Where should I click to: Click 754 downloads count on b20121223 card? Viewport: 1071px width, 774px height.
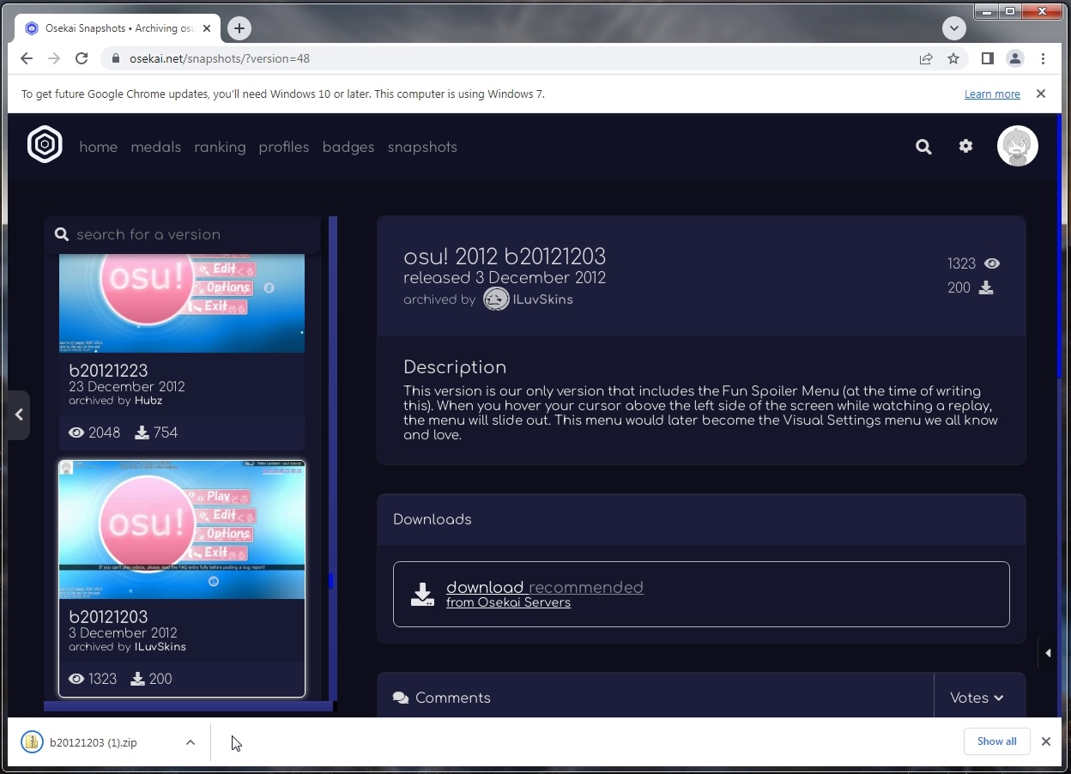[x=165, y=432]
